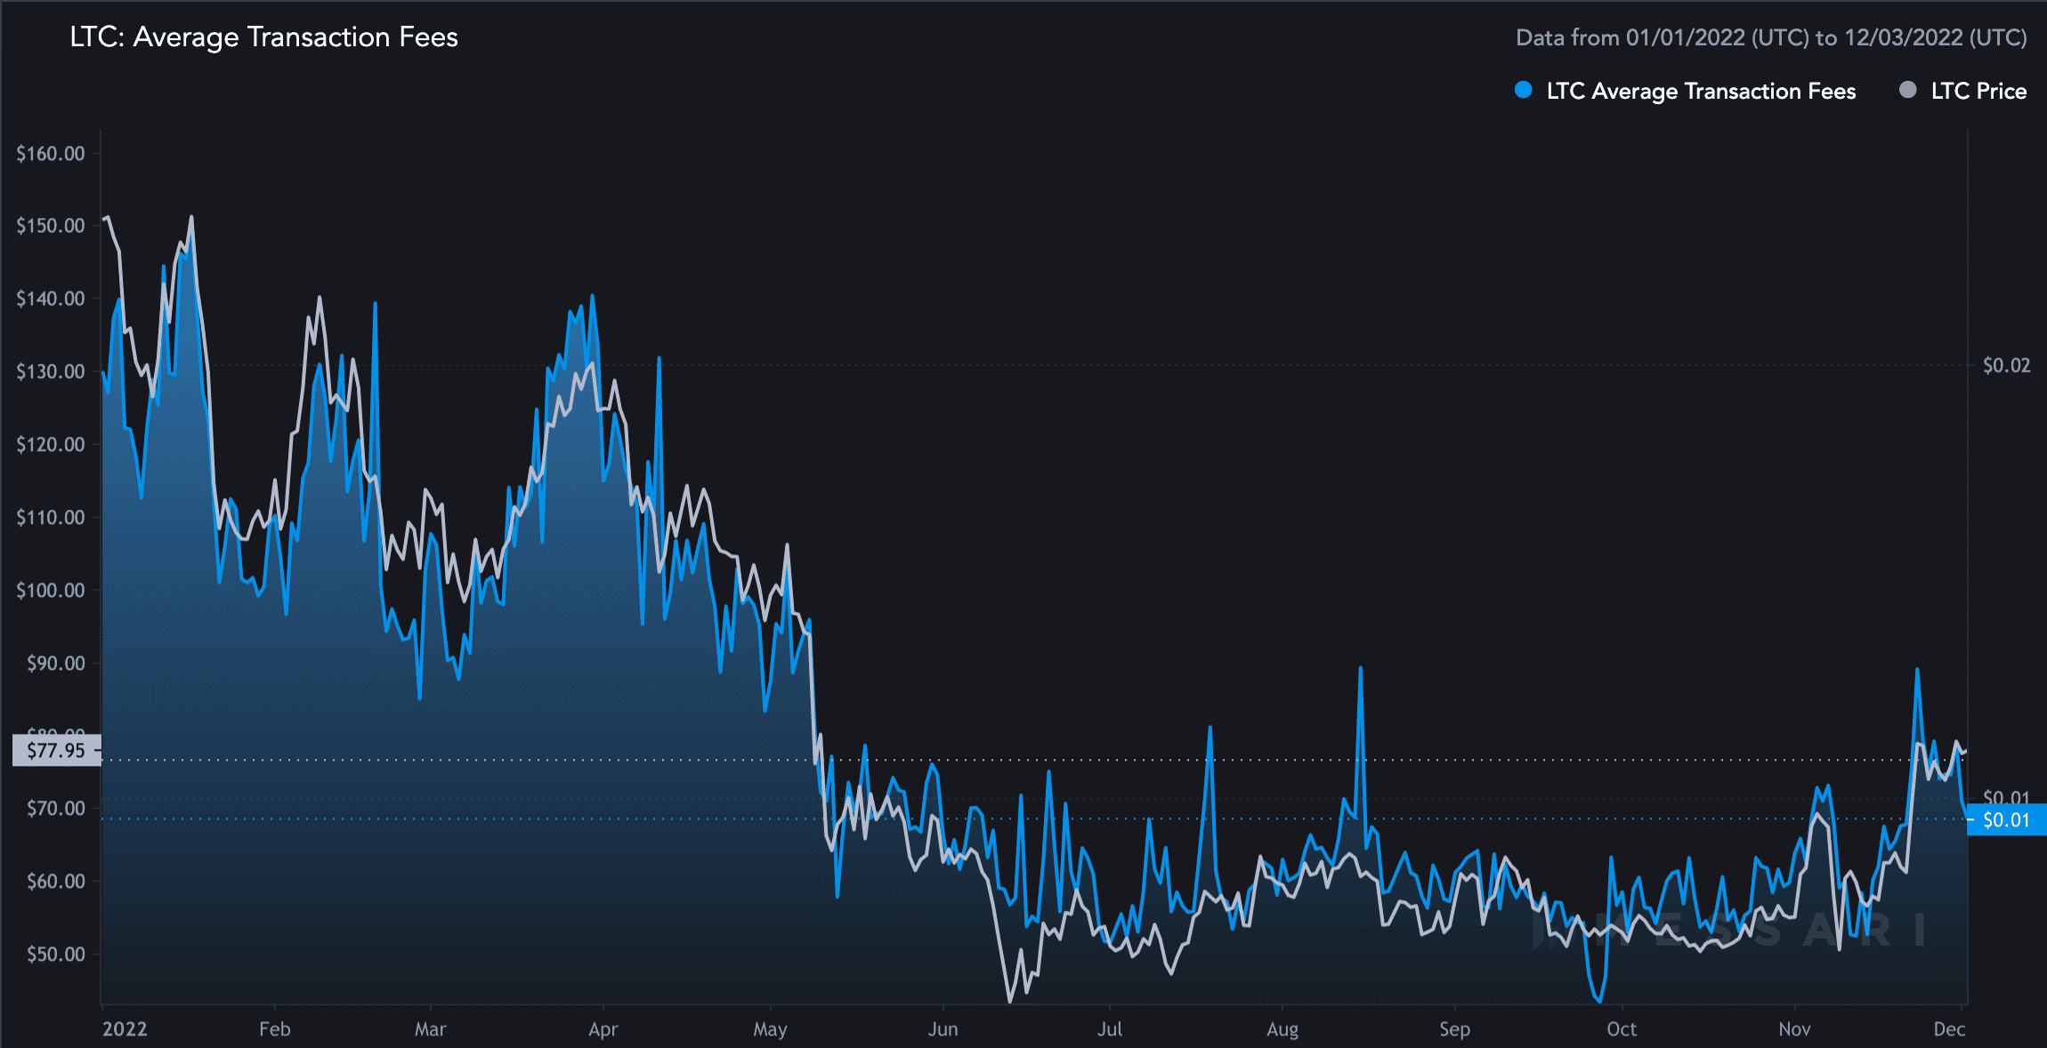2047x1048 pixels.
Task: Click the Nov x-axis label
Action: click(1794, 1029)
